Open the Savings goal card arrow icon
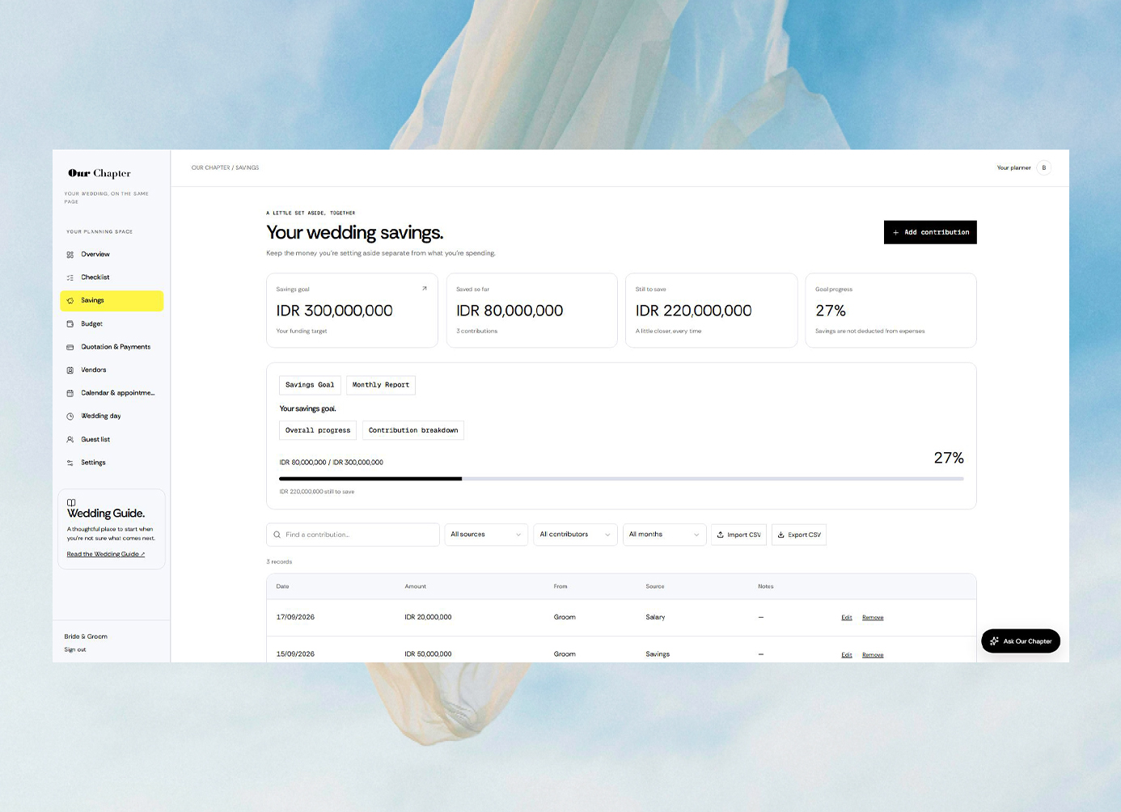The height and width of the screenshot is (812, 1121). (425, 288)
